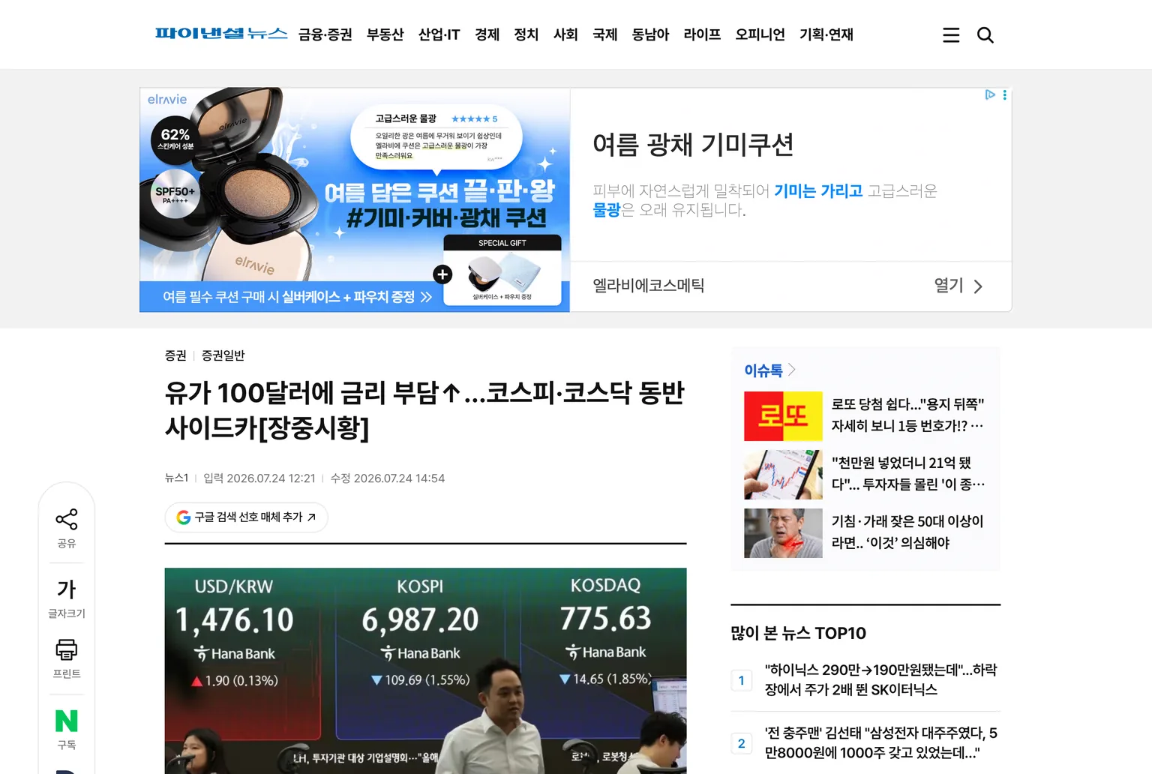Click the man with sore throat thumbnail
This screenshot has height=774, width=1152.
(x=783, y=533)
